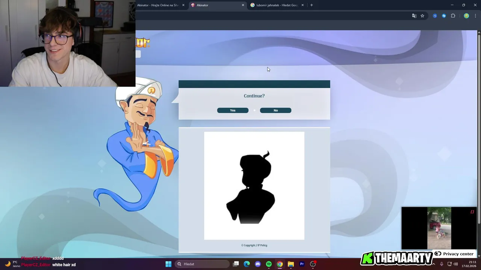The height and width of the screenshot is (270, 481).
Task: Open the Copyright / IP Policy link
Action: click(254, 245)
